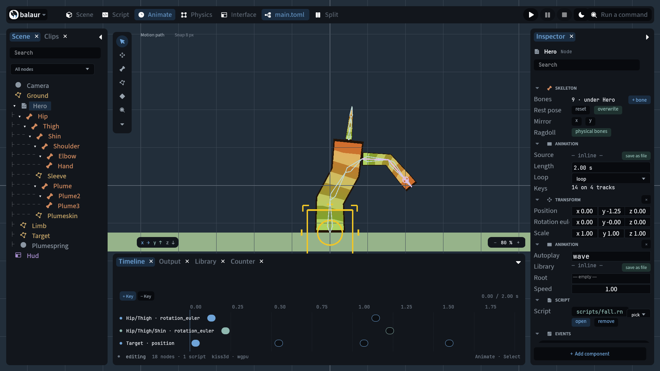Toggle physical bones ragdoll

[591, 132]
